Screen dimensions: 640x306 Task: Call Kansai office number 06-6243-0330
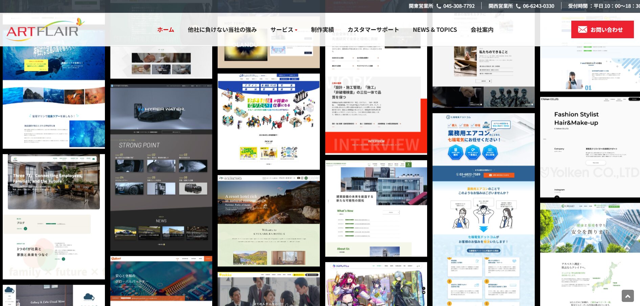tap(538, 6)
